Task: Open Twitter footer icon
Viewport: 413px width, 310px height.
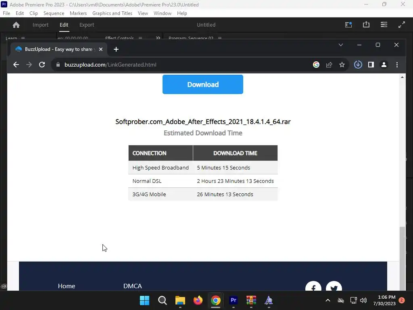Action: [x=334, y=287]
